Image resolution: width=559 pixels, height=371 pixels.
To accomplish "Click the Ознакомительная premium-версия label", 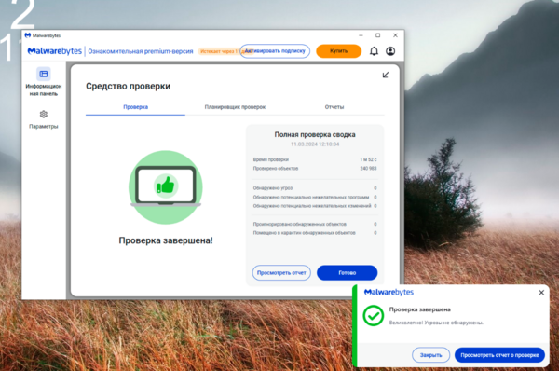I will tap(141, 51).
